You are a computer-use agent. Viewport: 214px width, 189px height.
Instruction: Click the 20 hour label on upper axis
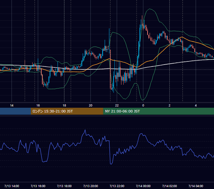pyautogui.click(x=91, y=106)
